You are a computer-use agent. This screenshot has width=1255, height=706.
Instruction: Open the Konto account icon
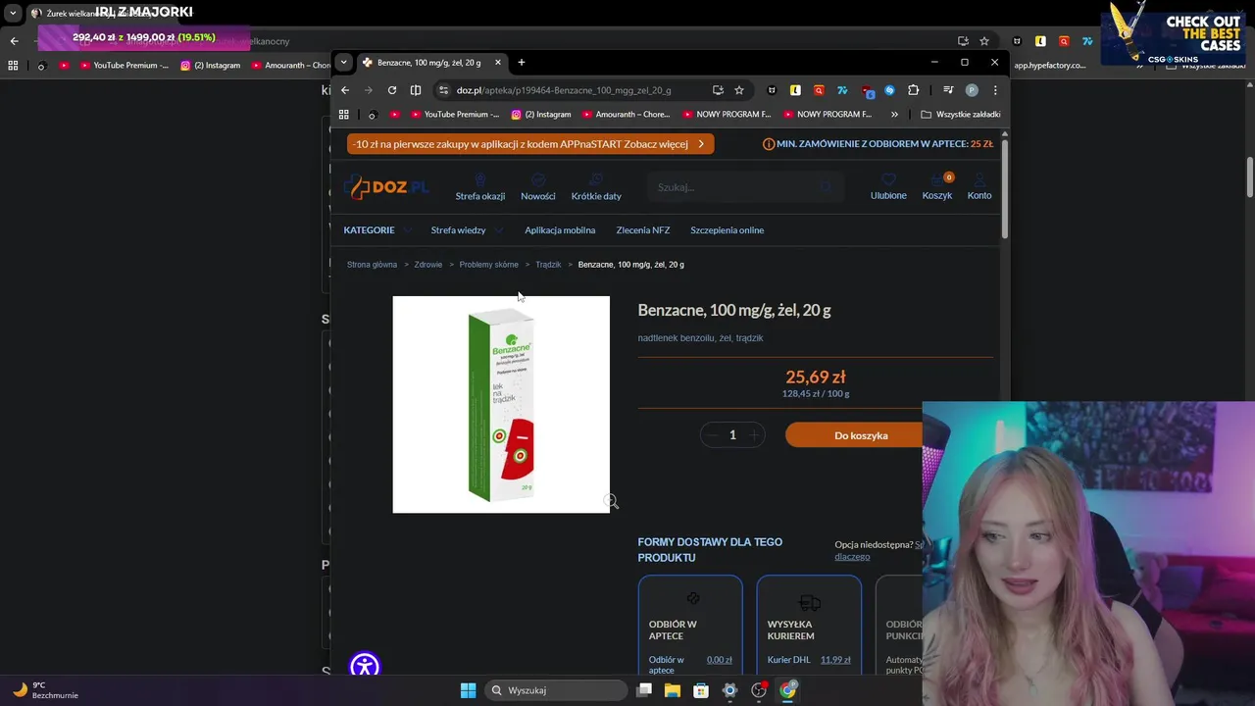pyautogui.click(x=979, y=180)
